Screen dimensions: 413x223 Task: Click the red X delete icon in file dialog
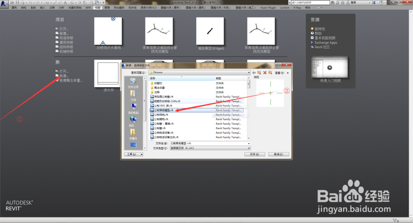click(x=265, y=73)
